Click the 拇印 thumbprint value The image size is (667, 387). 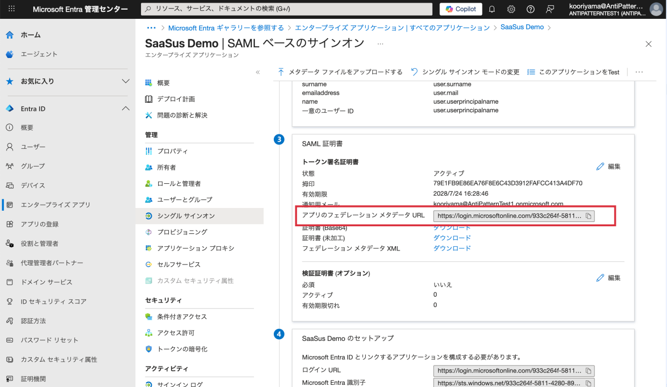point(508,183)
